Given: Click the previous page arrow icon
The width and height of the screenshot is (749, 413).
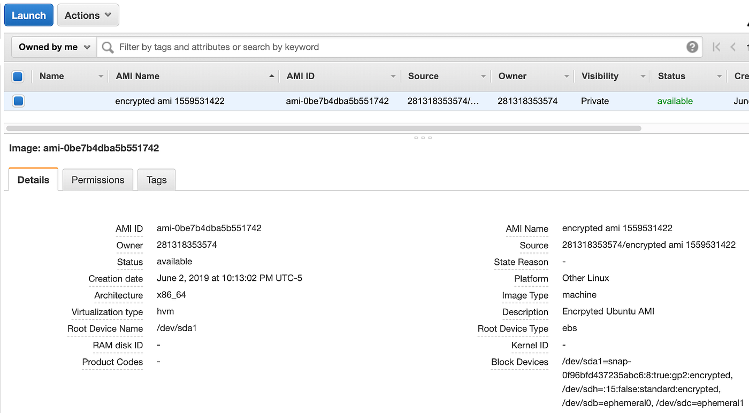Looking at the screenshot, I should [x=732, y=47].
